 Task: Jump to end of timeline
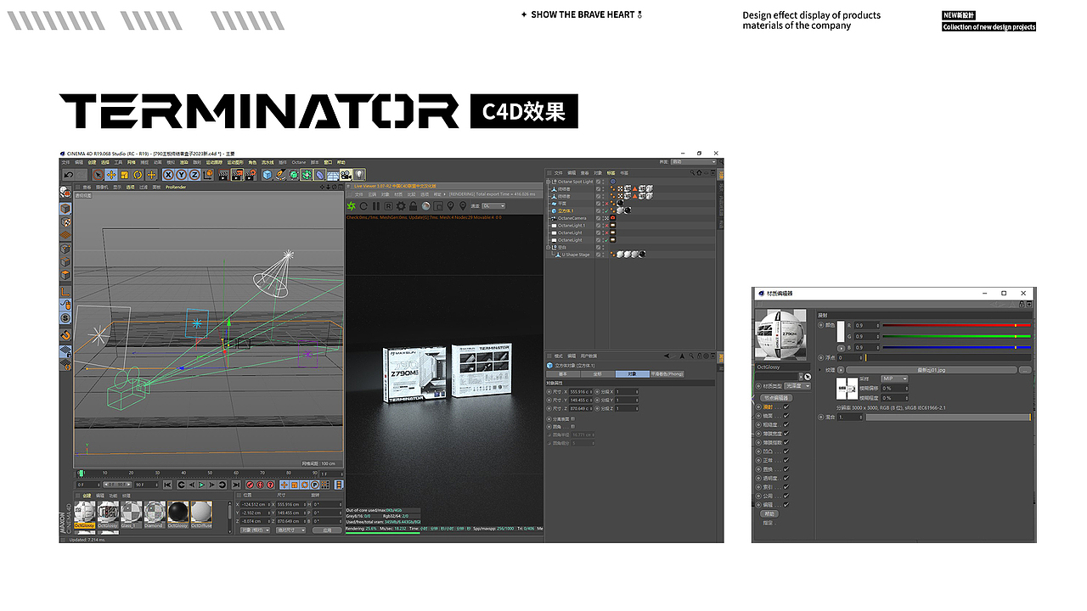(x=236, y=485)
